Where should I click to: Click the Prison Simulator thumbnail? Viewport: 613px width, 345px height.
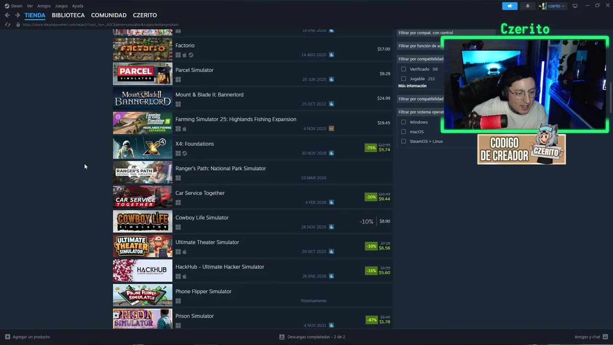click(143, 319)
